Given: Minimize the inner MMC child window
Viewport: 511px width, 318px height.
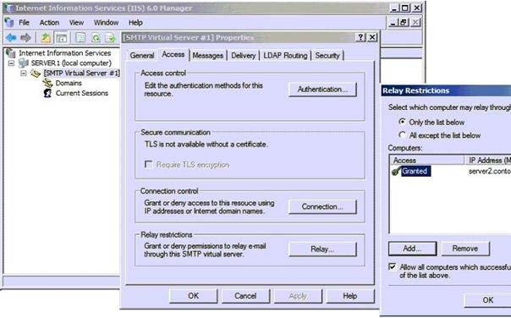Looking at the screenshot, I should click(x=393, y=23).
